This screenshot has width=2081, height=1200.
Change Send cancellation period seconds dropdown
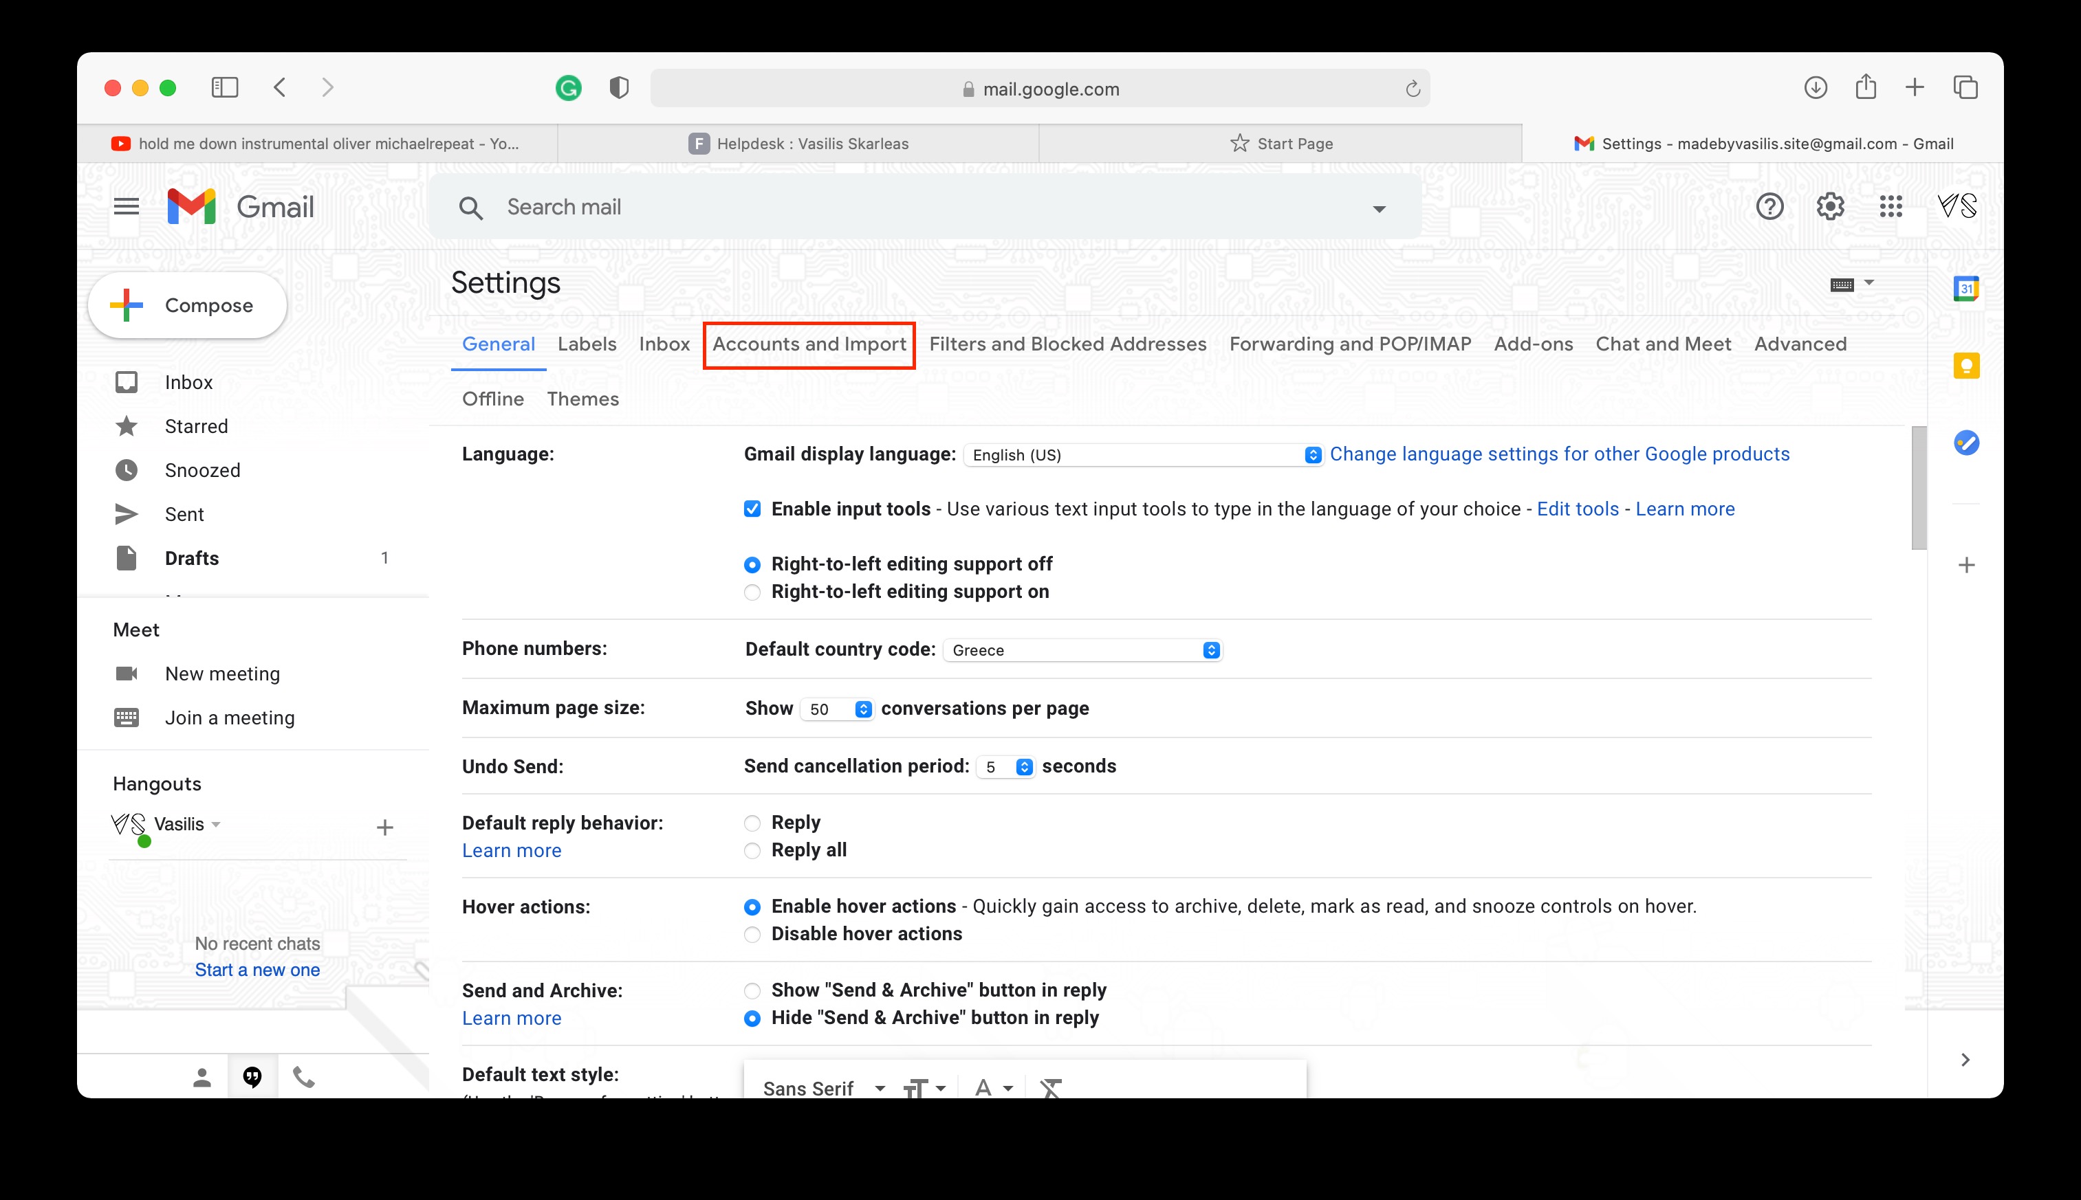(1006, 767)
